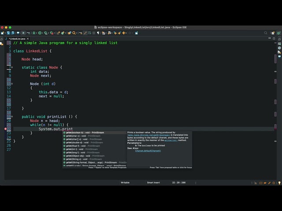Open dropdown arrow next to Run icon
This screenshot has width=282, height=211.
point(42,33)
